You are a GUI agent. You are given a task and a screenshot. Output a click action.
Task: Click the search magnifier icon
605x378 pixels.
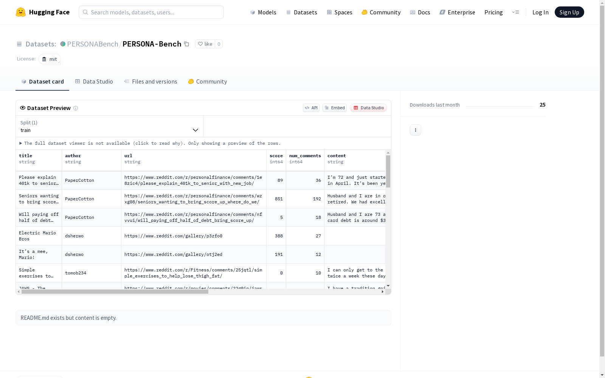click(85, 12)
